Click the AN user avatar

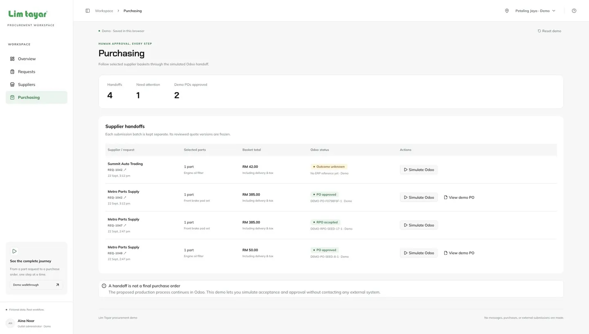(x=10, y=323)
